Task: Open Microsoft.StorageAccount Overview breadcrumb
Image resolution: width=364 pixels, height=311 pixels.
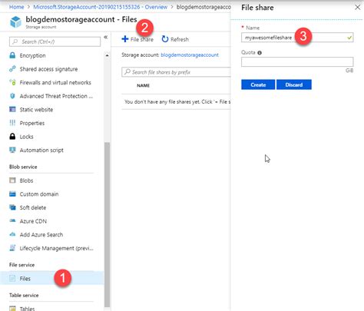Action: [x=100, y=7]
